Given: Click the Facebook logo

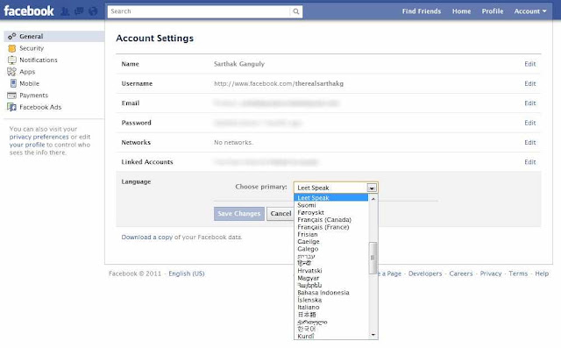Looking at the screenshot, I should 29,11.
